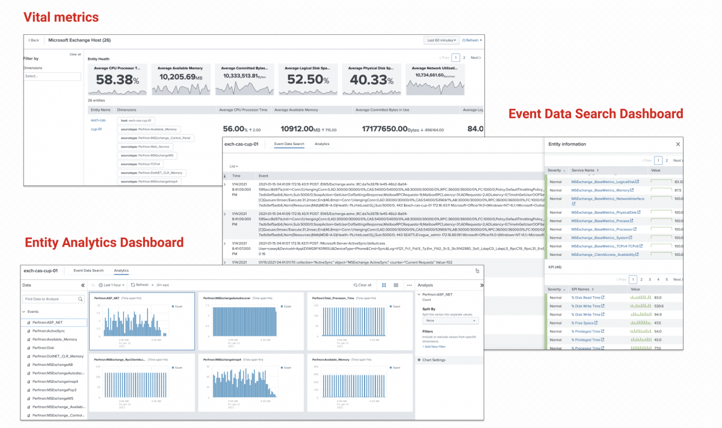722x428 pixels.
Task: Click the search magnifier in Find Data box
Action: click(x=81, y=299)
